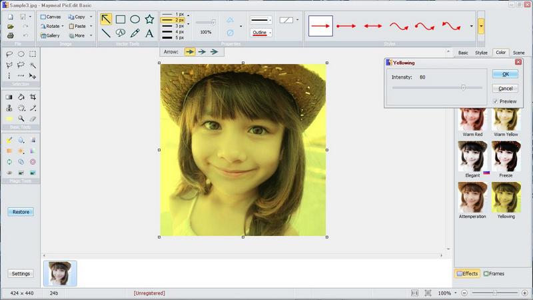Select the crop tool
Image resolution: width=533 pixels, height=300 pixels.
pyautogui.click(x=33, y=97)
